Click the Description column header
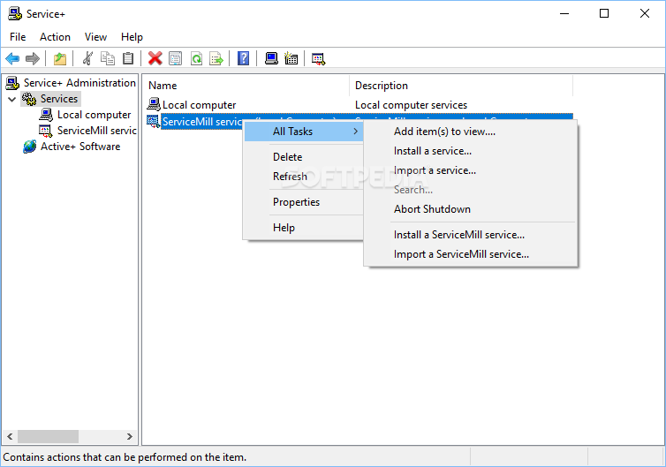666x467 pixels. (x=461, y=86)
